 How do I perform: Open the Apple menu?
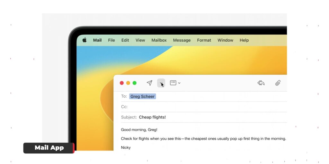click(x=84, y=40)
